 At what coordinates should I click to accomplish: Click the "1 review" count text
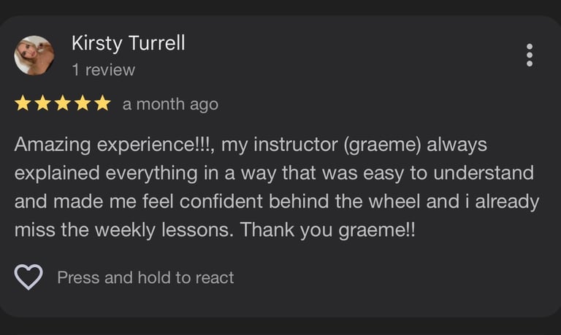pos(104,70)
